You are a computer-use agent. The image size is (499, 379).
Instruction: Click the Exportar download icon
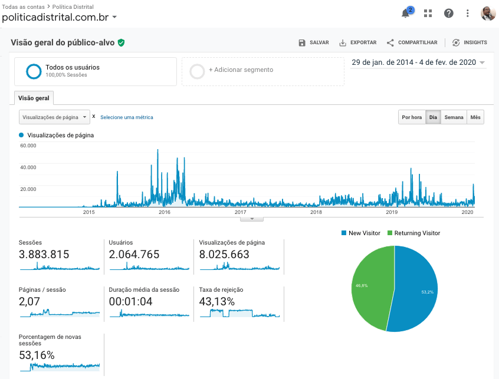343,43
